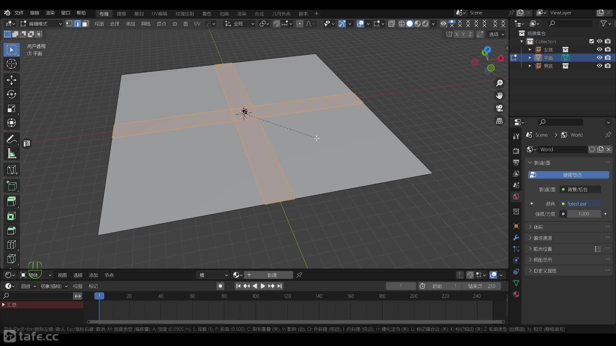
Task: Activate the Scale tool
Action: (x=12, y=109)
